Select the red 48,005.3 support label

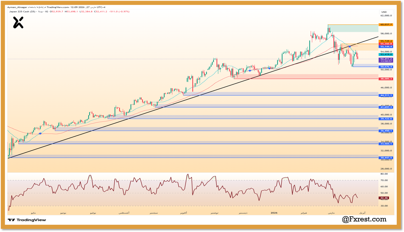click(386, 79)
